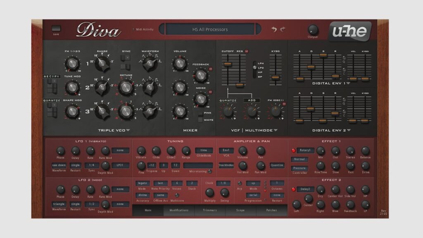The height and width of the screenshot is (238, 423).
Task: Open the Digital Env 2 dropdown
Action: 349,130
